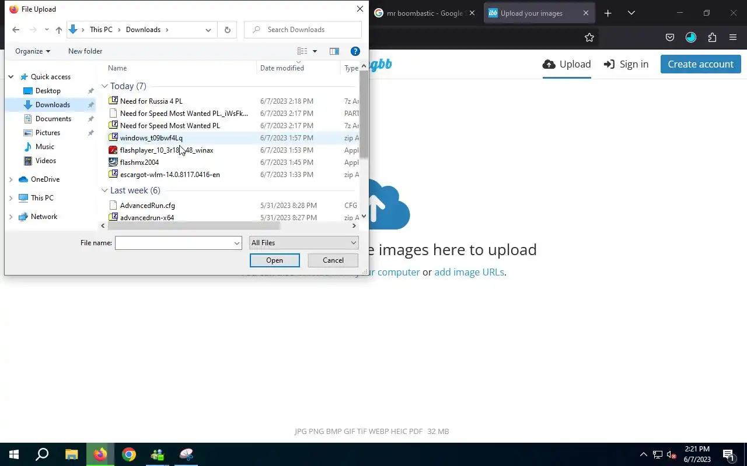Viewport: 747px width, 466px height.
Task: Click the network tray icon
Action: pyautogui.click(x=658, y=455)
